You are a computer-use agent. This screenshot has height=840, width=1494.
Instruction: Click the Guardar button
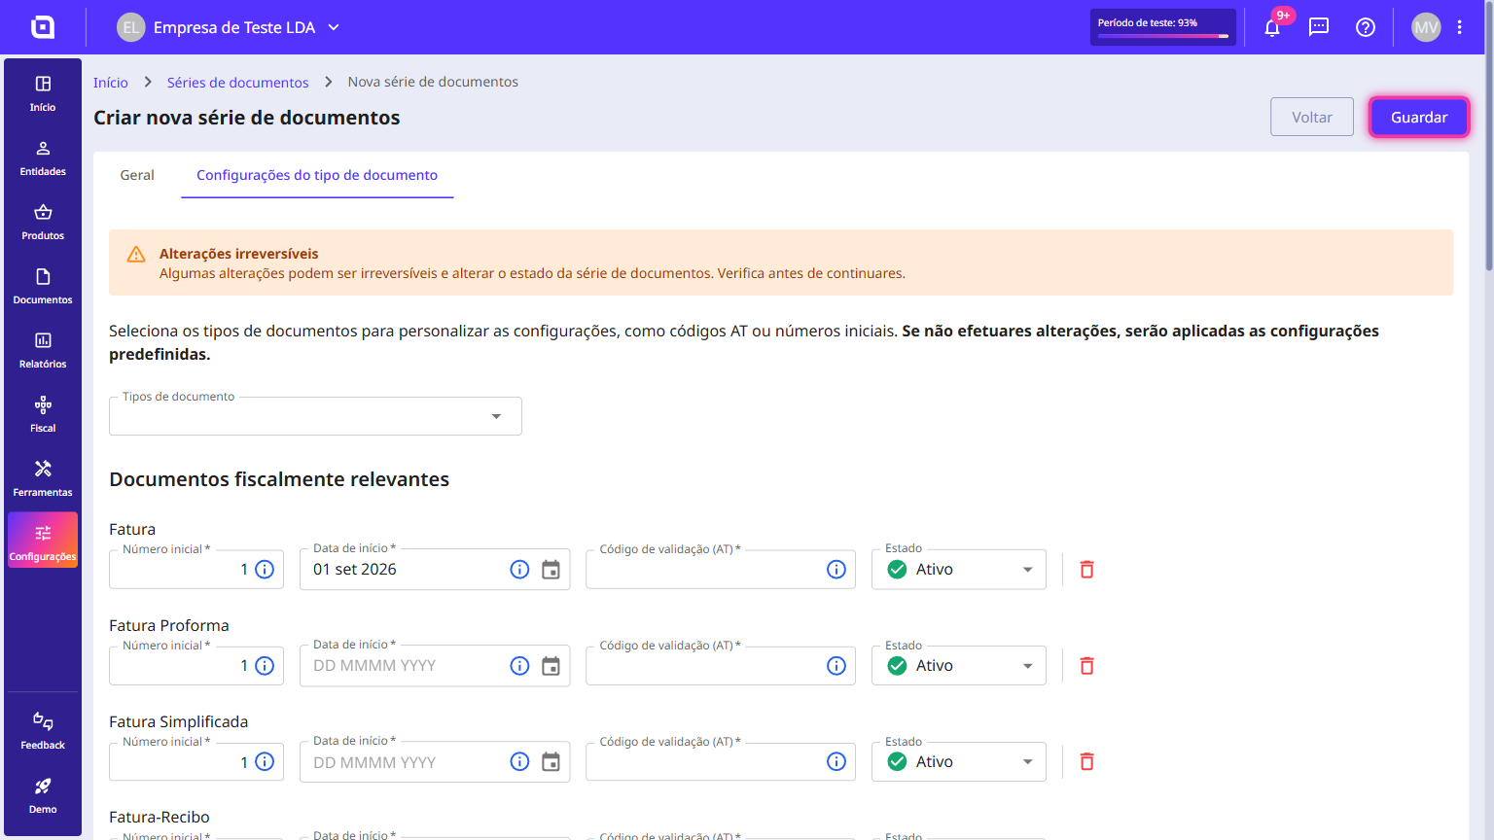[x=1419, y=118]
